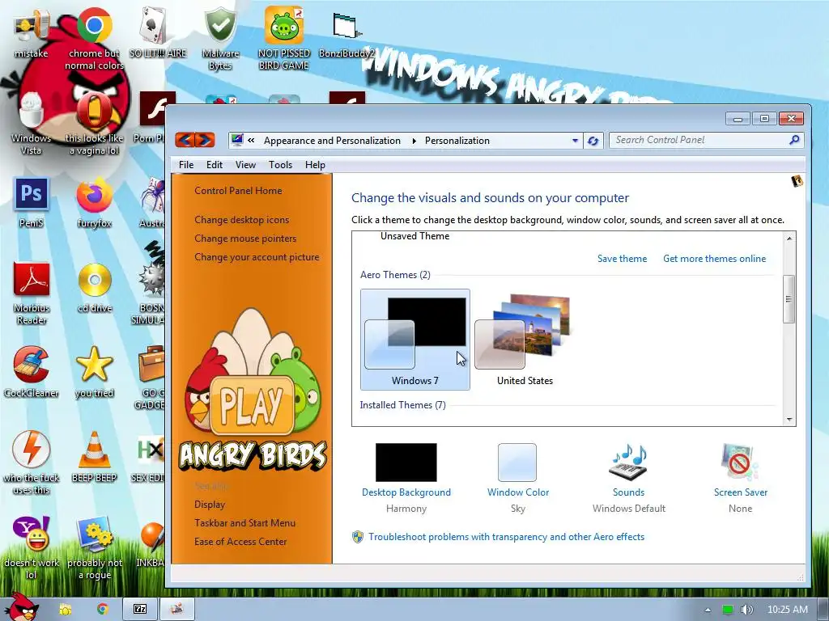Open the File menu
Image resolution: width=829 pixels, height=621 pixels.
[x=186, y=165]
